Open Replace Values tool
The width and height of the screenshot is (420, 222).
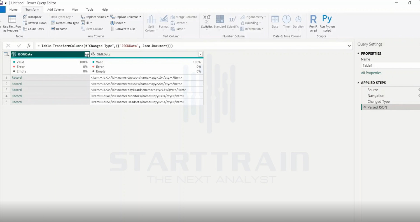click(x=94, y=17)
